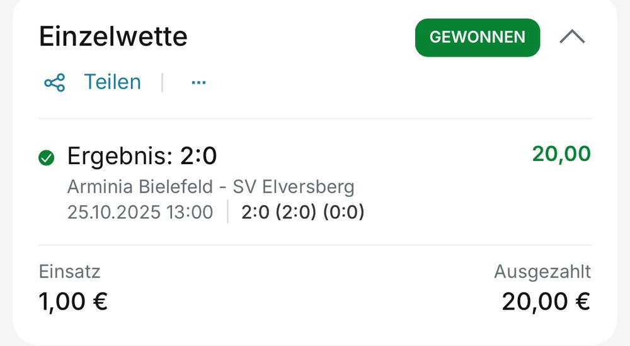630x346 pixels.
Task: Tap the separator line above Einsatz
Action: coord(315,245)
